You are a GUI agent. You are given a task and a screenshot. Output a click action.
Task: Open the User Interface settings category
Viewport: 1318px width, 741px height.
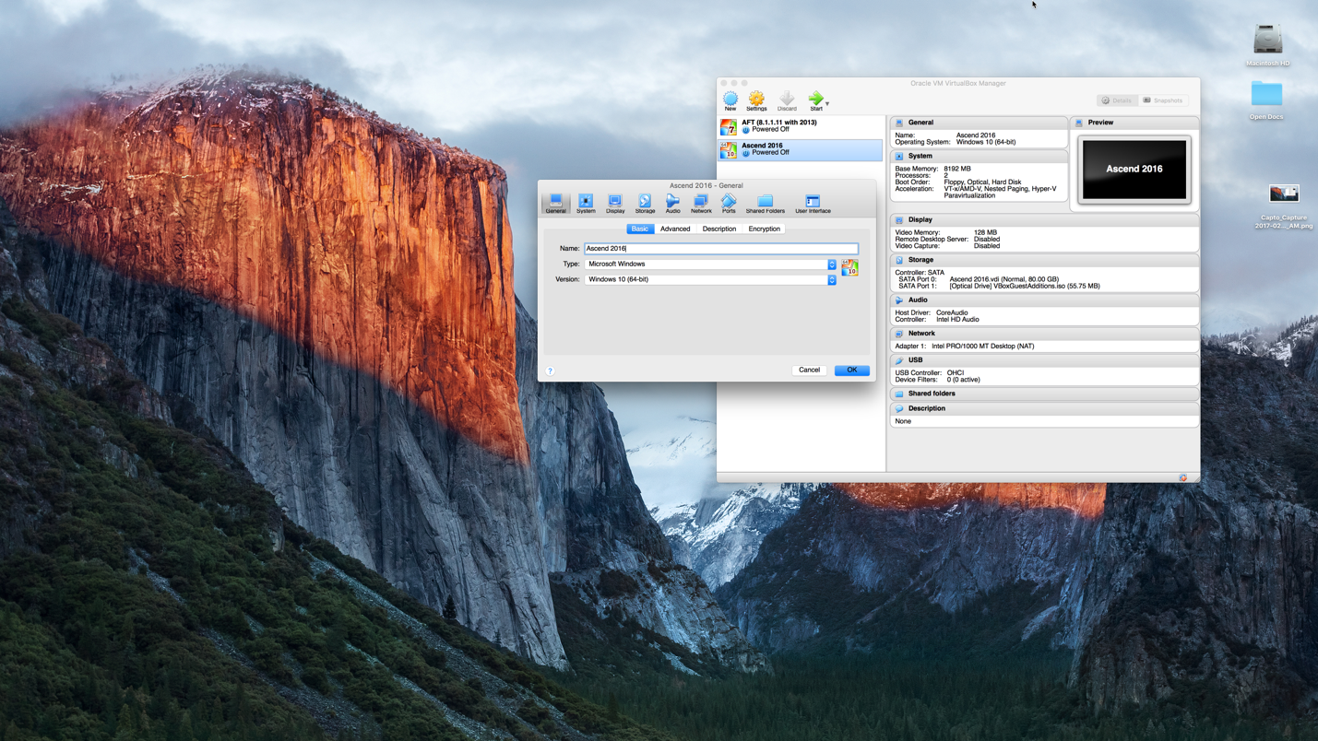(813, 204)
